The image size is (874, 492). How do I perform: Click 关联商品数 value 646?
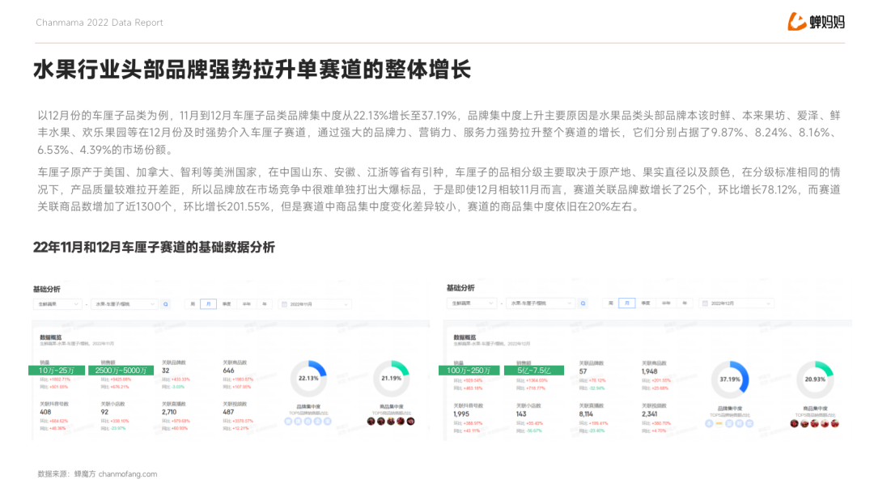click(228, 371)
